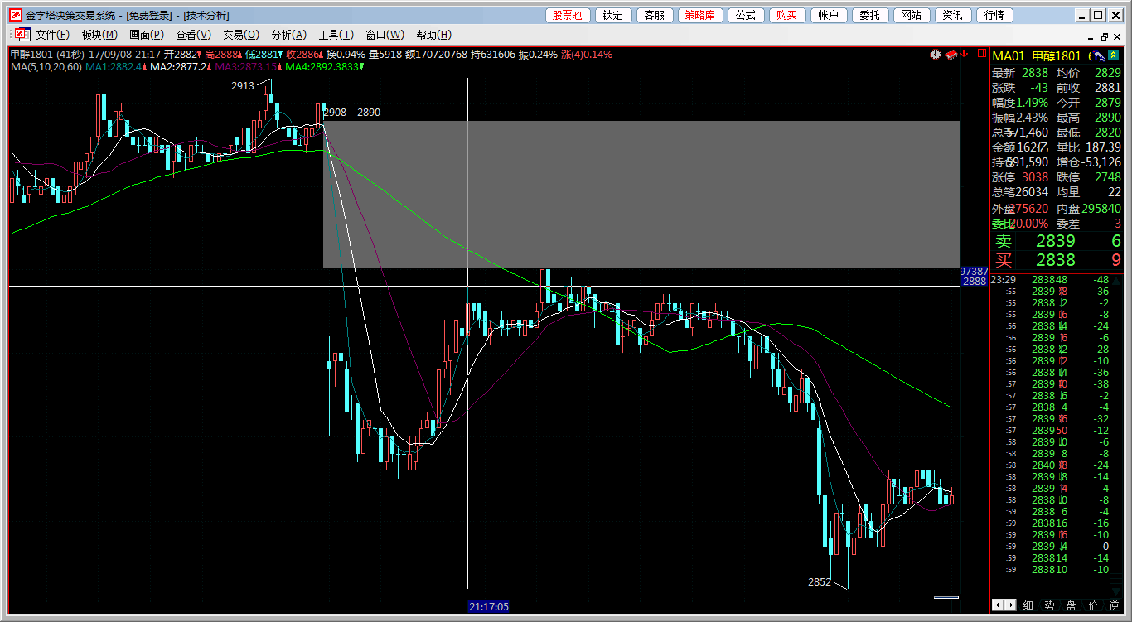Screen dimensions: 1132x622
Task: Open the 画面(P) menu
Action: click(x=147, y=35)
